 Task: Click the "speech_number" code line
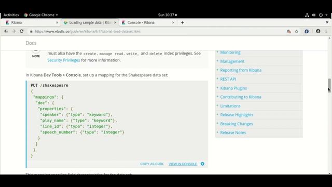82,132
